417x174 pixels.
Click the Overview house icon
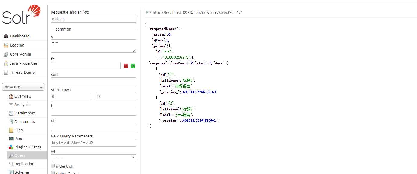[11, 96]
